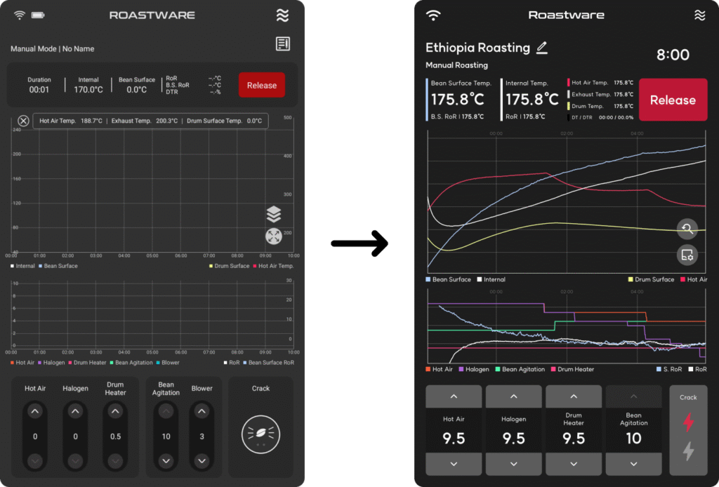The height and width of the screenshot is (487, 719).
Task: Tap the Roastware logo on the right screen
Action: [x=567, y=15]
